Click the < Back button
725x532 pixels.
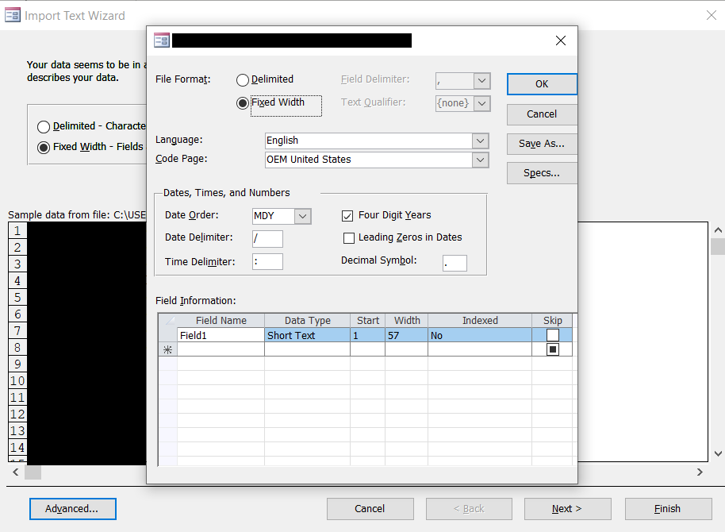tap(469, 509)
